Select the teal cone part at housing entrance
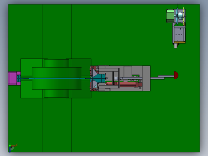The image size is (208, 156). click(99, 78)
